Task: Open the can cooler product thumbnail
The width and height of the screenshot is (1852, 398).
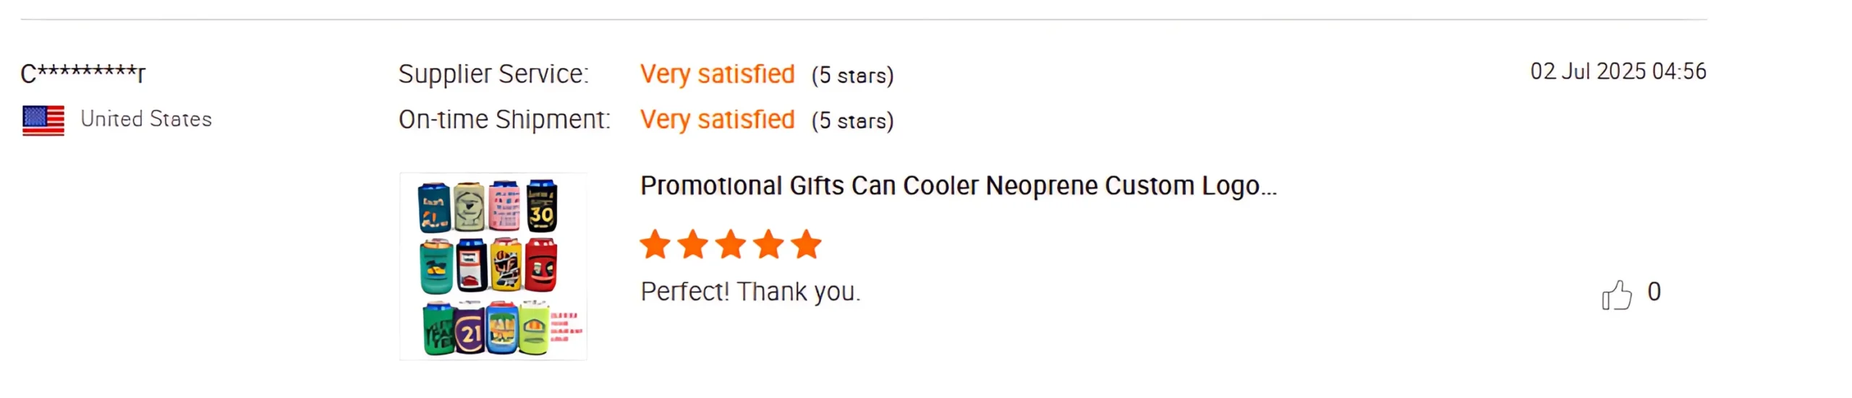Action: [493, 266]
